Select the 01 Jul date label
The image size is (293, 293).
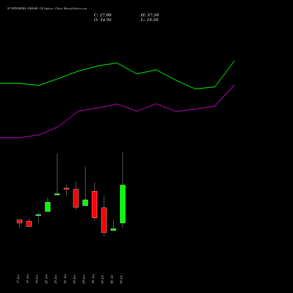coord(103,280)
